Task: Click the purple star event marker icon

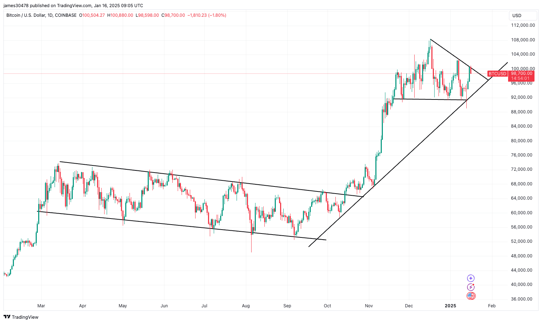Action: point(471,278)
